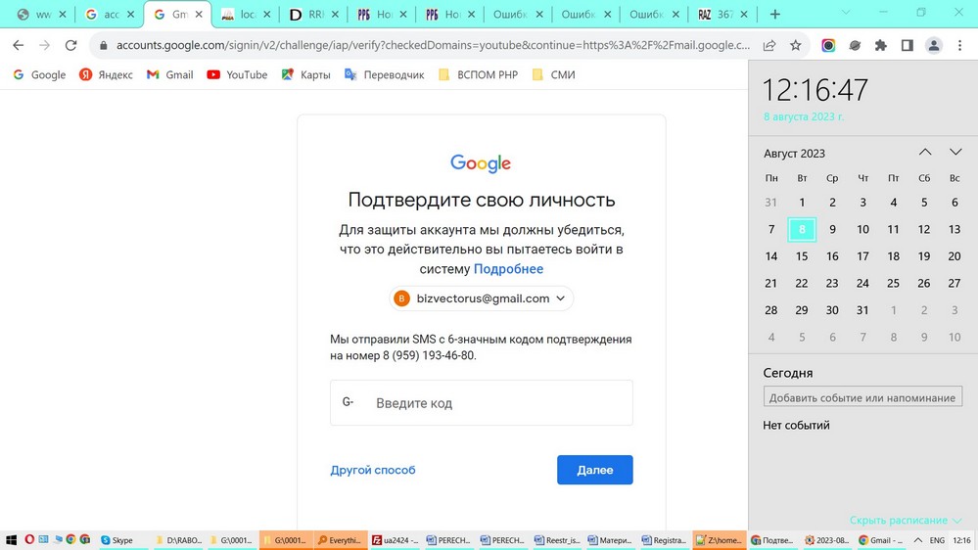Share this page via the share icon
978x550 pixels.
click(769, 45)
